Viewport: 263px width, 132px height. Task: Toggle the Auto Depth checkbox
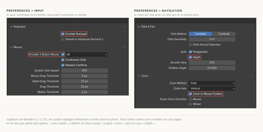tap(190, 57)
